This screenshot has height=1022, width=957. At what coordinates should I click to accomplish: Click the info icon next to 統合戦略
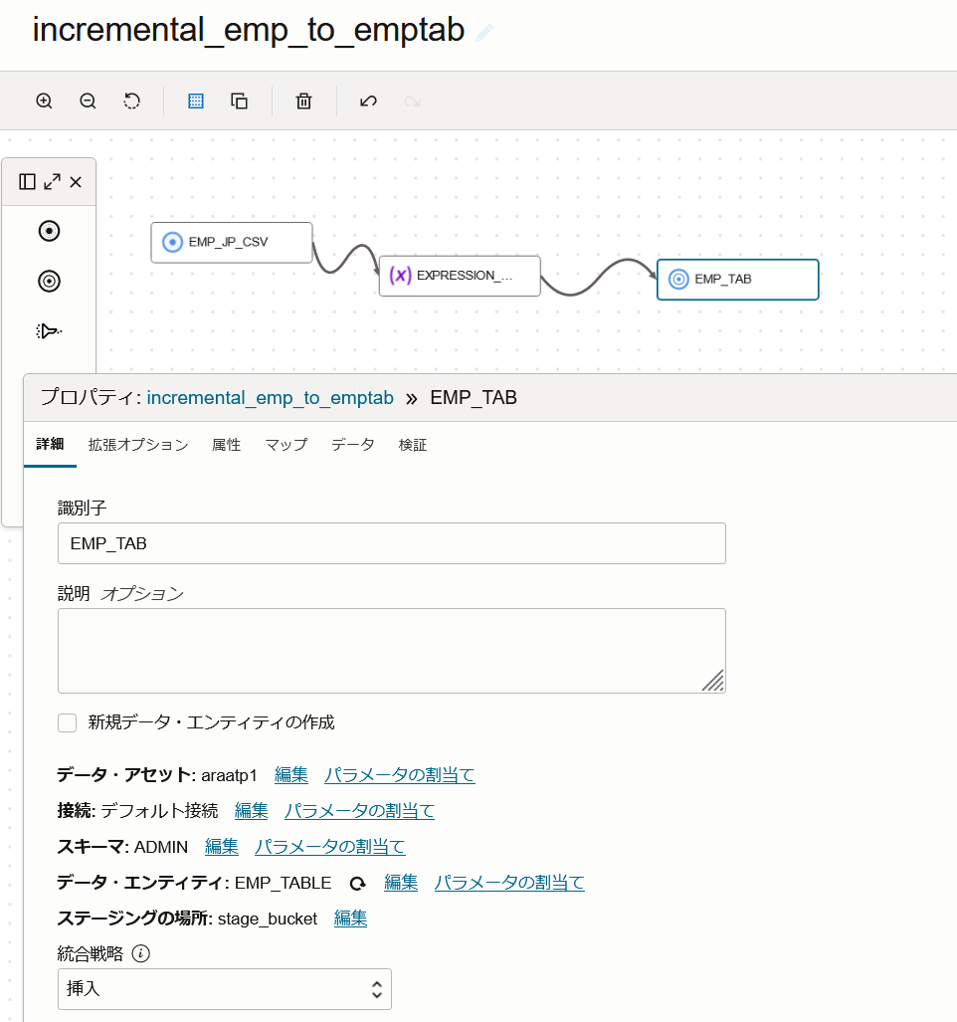tap(140, 953)
